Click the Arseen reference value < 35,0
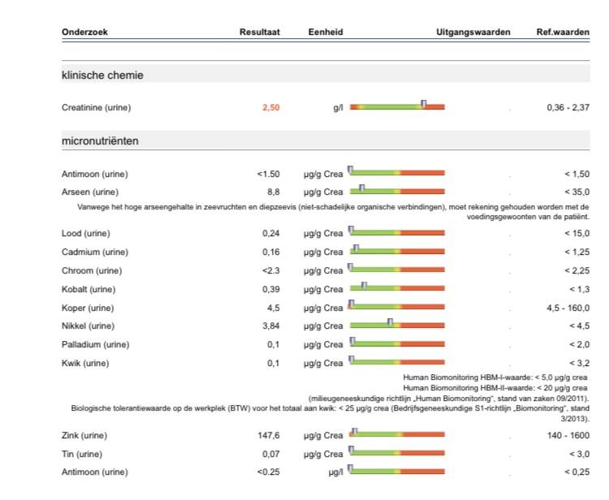 (x=577, y=192)
